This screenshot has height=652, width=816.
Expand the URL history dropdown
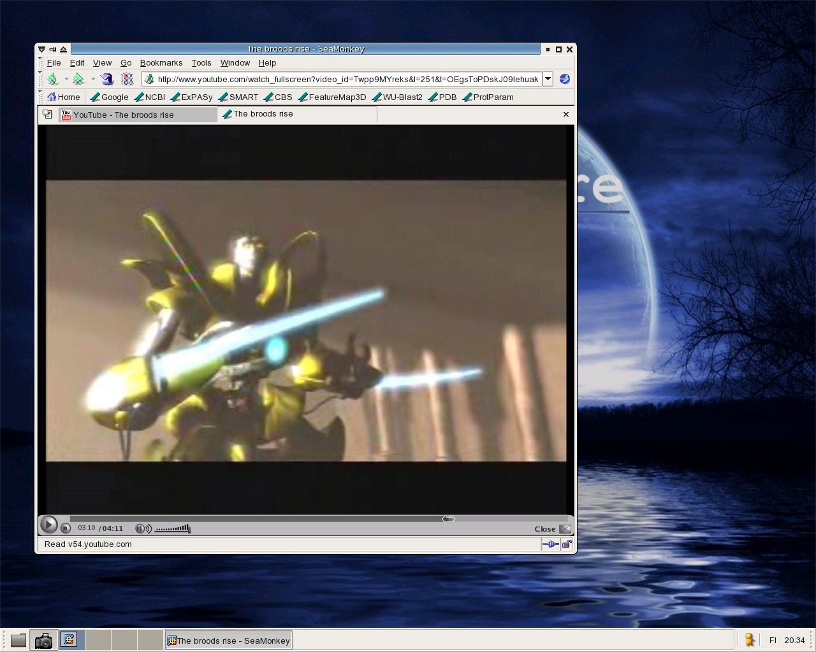pos(548,79)
